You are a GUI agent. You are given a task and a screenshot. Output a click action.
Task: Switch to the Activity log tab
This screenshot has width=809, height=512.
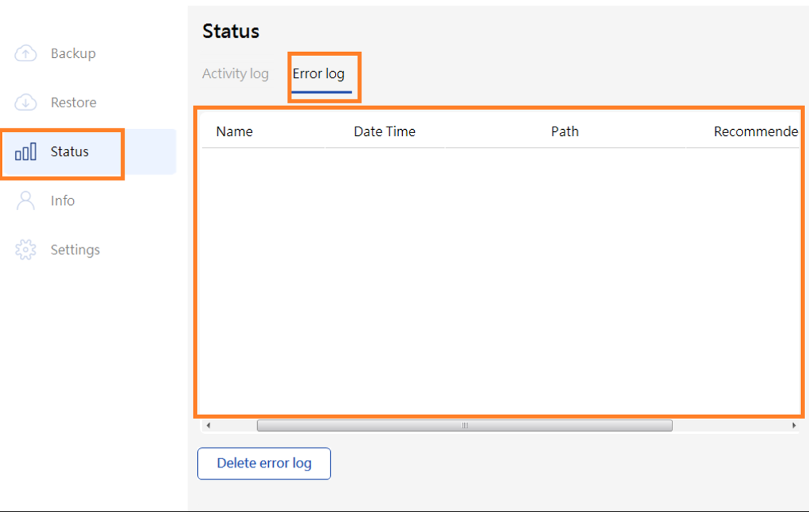tap(235, 74)
